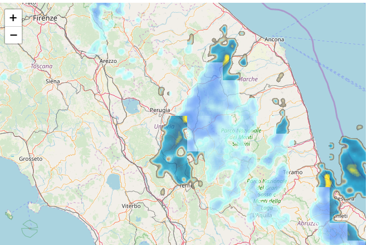Select the Grosseto city label
The width and height of the screenshot is (367, 245).
[x=30, y=159]
